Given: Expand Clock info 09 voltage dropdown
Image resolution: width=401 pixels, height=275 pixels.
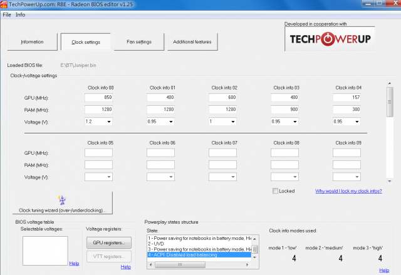Looking at the screenshot, I should 357,177.
